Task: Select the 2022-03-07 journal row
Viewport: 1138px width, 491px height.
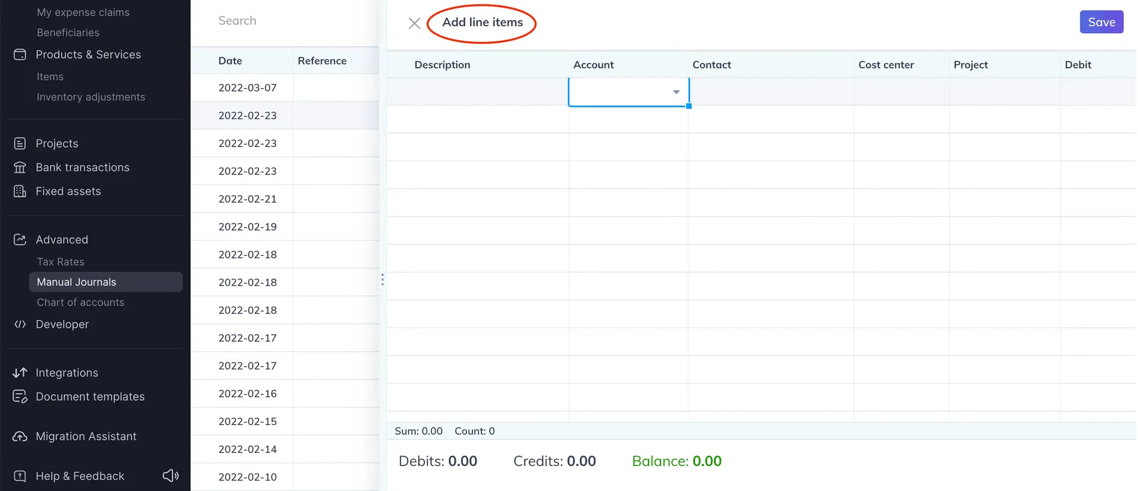Action: [248, 88]
